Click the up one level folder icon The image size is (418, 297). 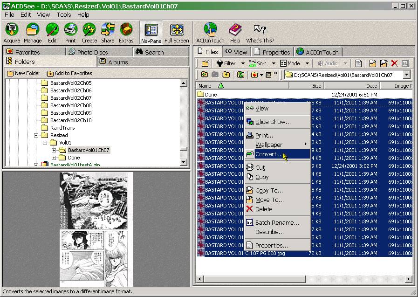point(226,75)
